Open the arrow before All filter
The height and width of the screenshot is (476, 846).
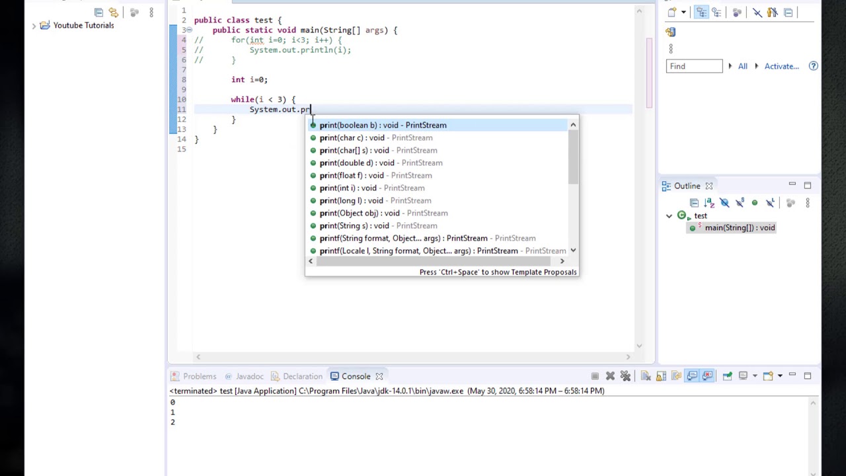[730, 66]
